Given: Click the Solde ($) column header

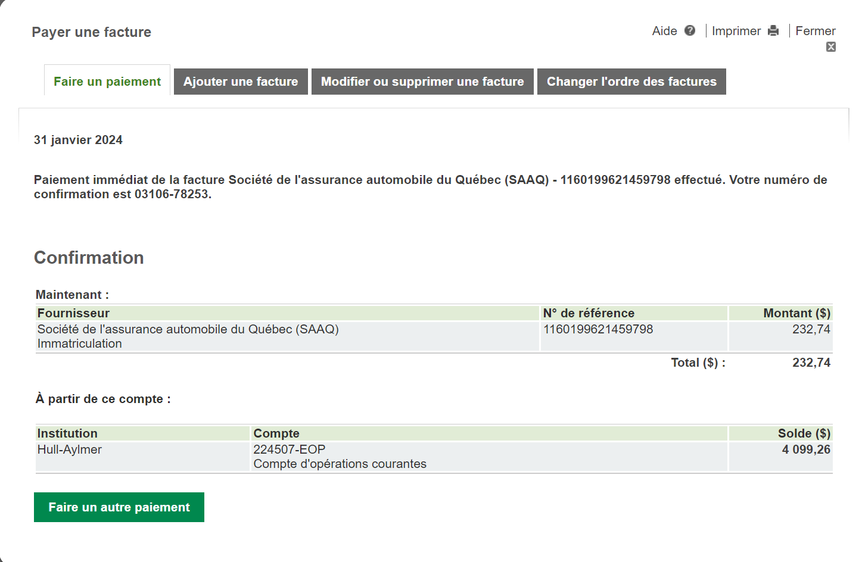Looking at the screenshot, I should (780, 433).
